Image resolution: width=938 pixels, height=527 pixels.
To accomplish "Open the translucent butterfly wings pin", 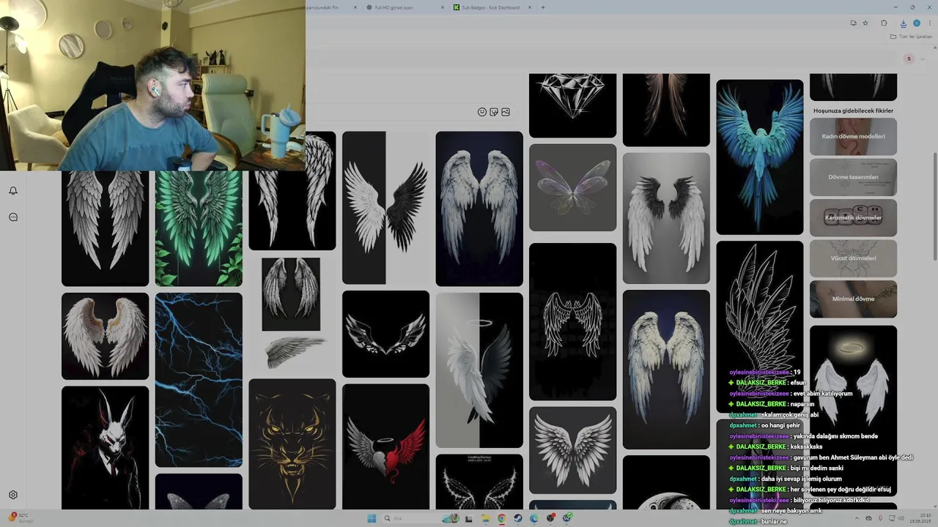I will (x=572, y=187).
